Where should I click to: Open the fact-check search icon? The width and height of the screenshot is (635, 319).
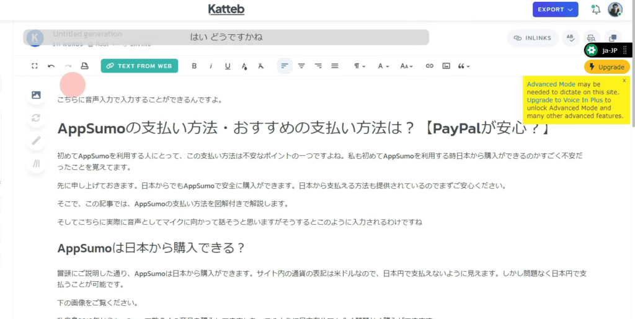[591, 38]
